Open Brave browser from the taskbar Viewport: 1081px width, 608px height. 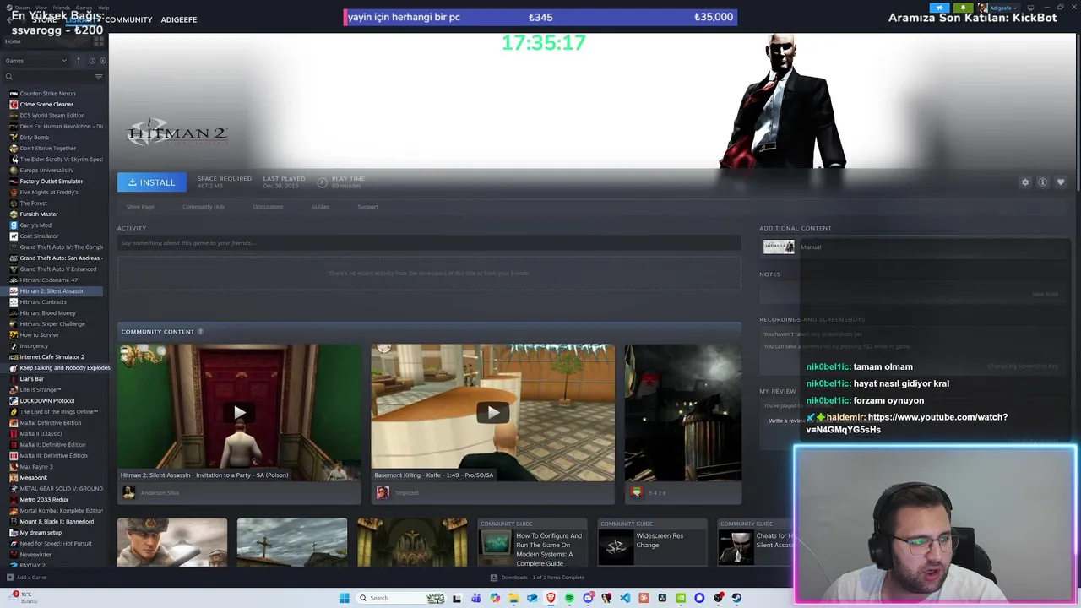[x=551, y=598]
